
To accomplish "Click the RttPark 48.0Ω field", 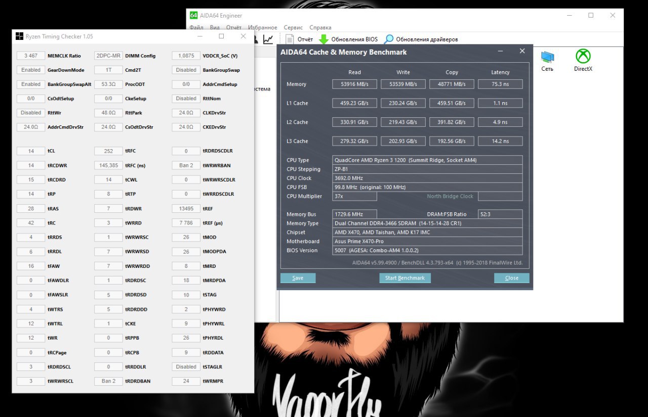I will coord(108,113).
